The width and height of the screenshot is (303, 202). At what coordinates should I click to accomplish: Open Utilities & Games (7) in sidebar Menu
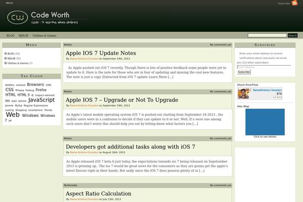point(20,63)
